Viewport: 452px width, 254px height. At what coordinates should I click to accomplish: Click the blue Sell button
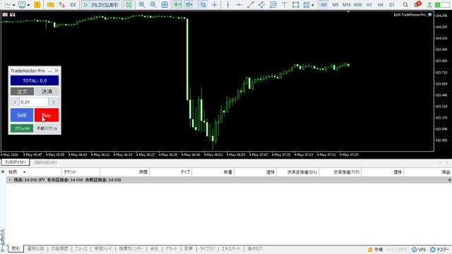coord(22,115)
